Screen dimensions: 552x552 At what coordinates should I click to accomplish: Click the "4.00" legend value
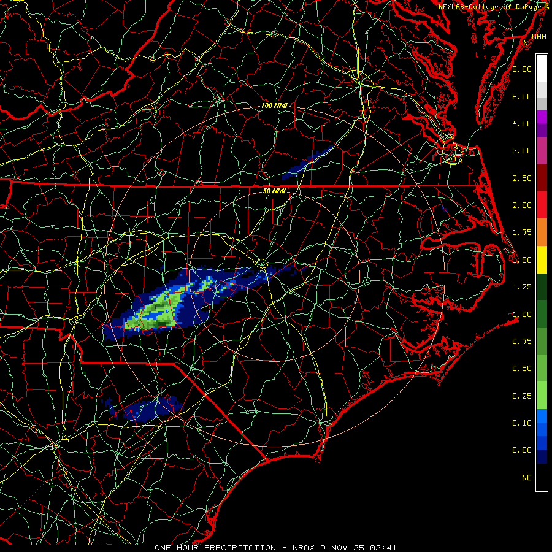pyautogui.click(x=522, y=123)
